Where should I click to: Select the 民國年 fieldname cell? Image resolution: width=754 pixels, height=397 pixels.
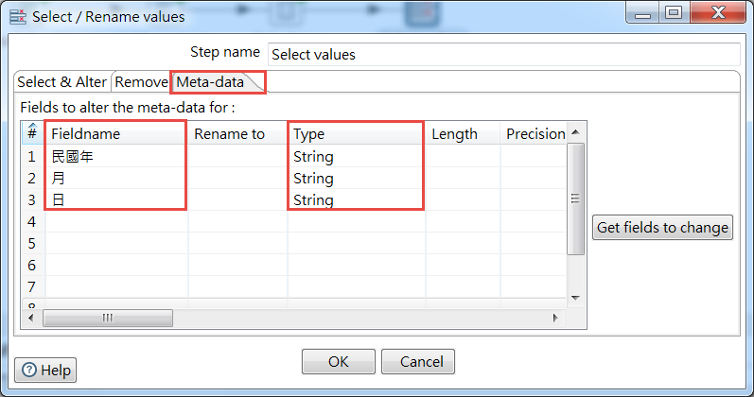point(115,157)
